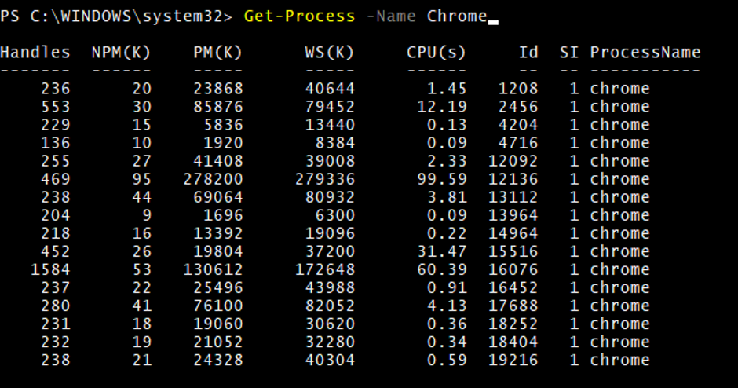Screen dimensions: 738x388
Task: Click the PM(K) column header
Action: 218,53
